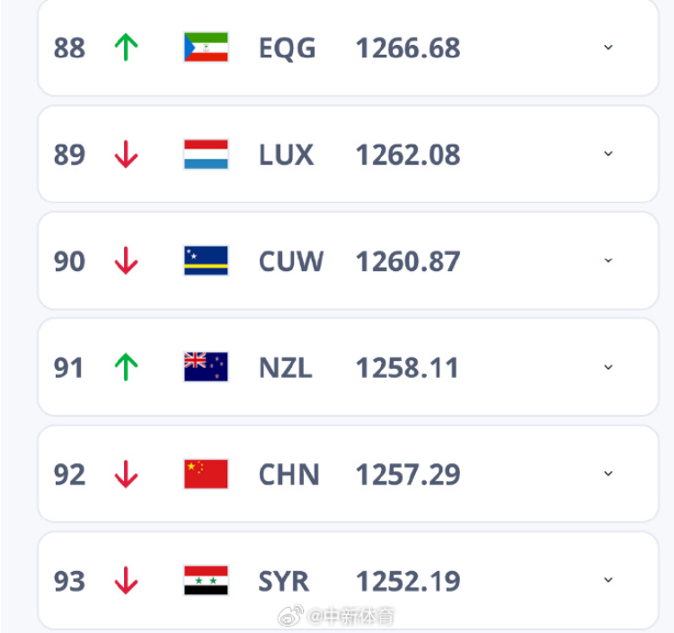Viewport: 674px width, 633px height.
Task: Click rank number 90
Action: pos(69,261)
